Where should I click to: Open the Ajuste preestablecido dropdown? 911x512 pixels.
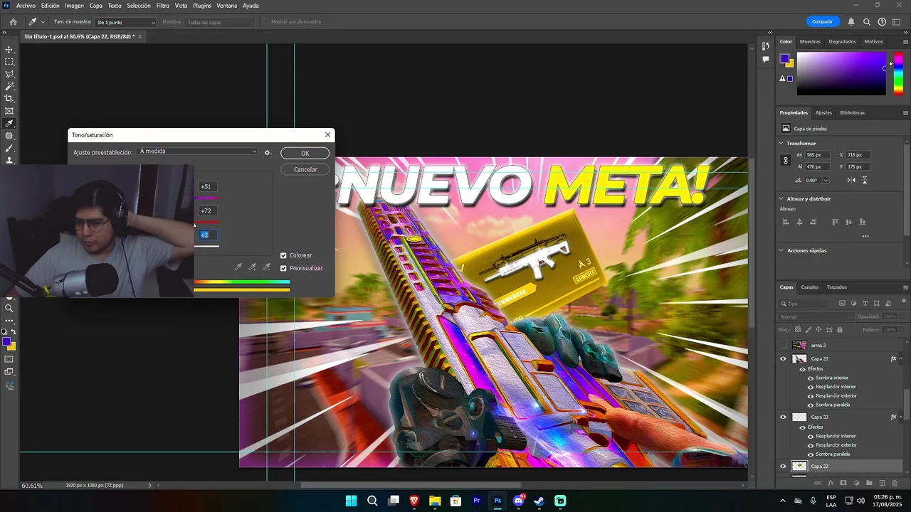click(x=198, y=151)
